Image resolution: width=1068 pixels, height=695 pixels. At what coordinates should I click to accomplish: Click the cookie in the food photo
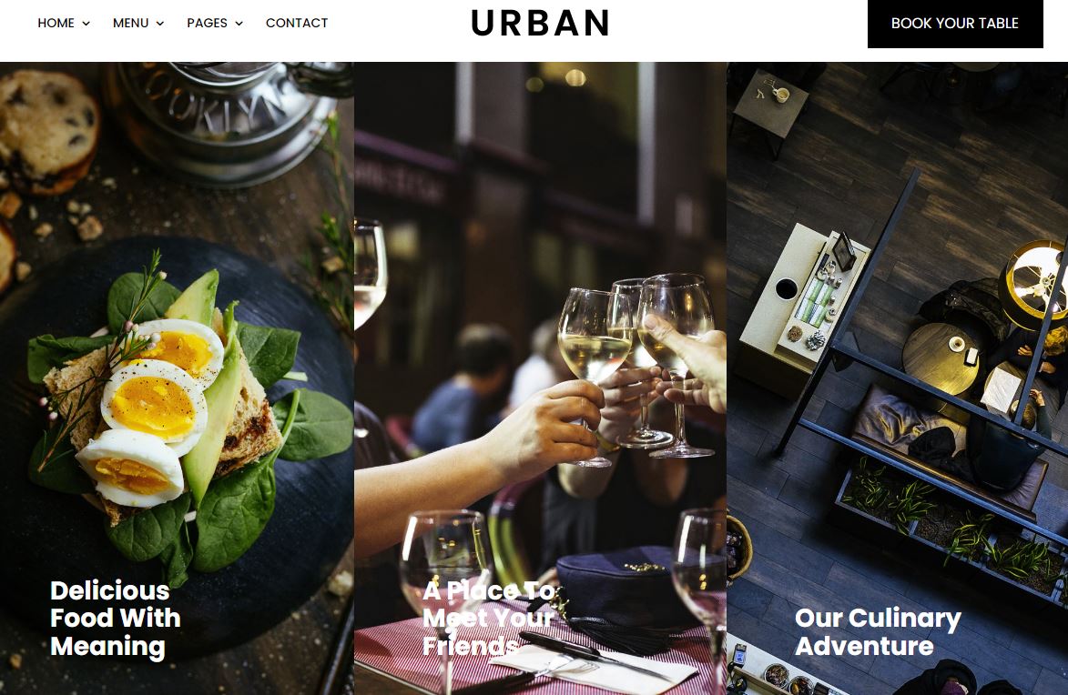pos(46,129)
